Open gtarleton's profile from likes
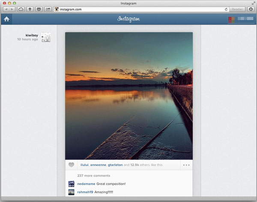Image resolution: width=257 pixels, height=202 pixels. [114, 165]
